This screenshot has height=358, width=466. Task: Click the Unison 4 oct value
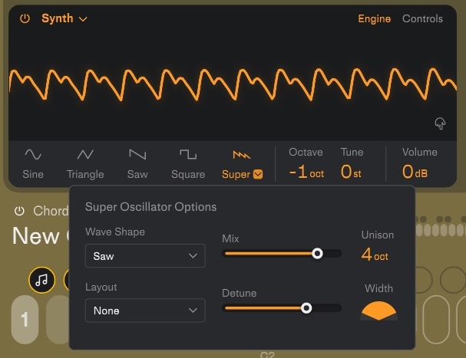coord(375,255)
